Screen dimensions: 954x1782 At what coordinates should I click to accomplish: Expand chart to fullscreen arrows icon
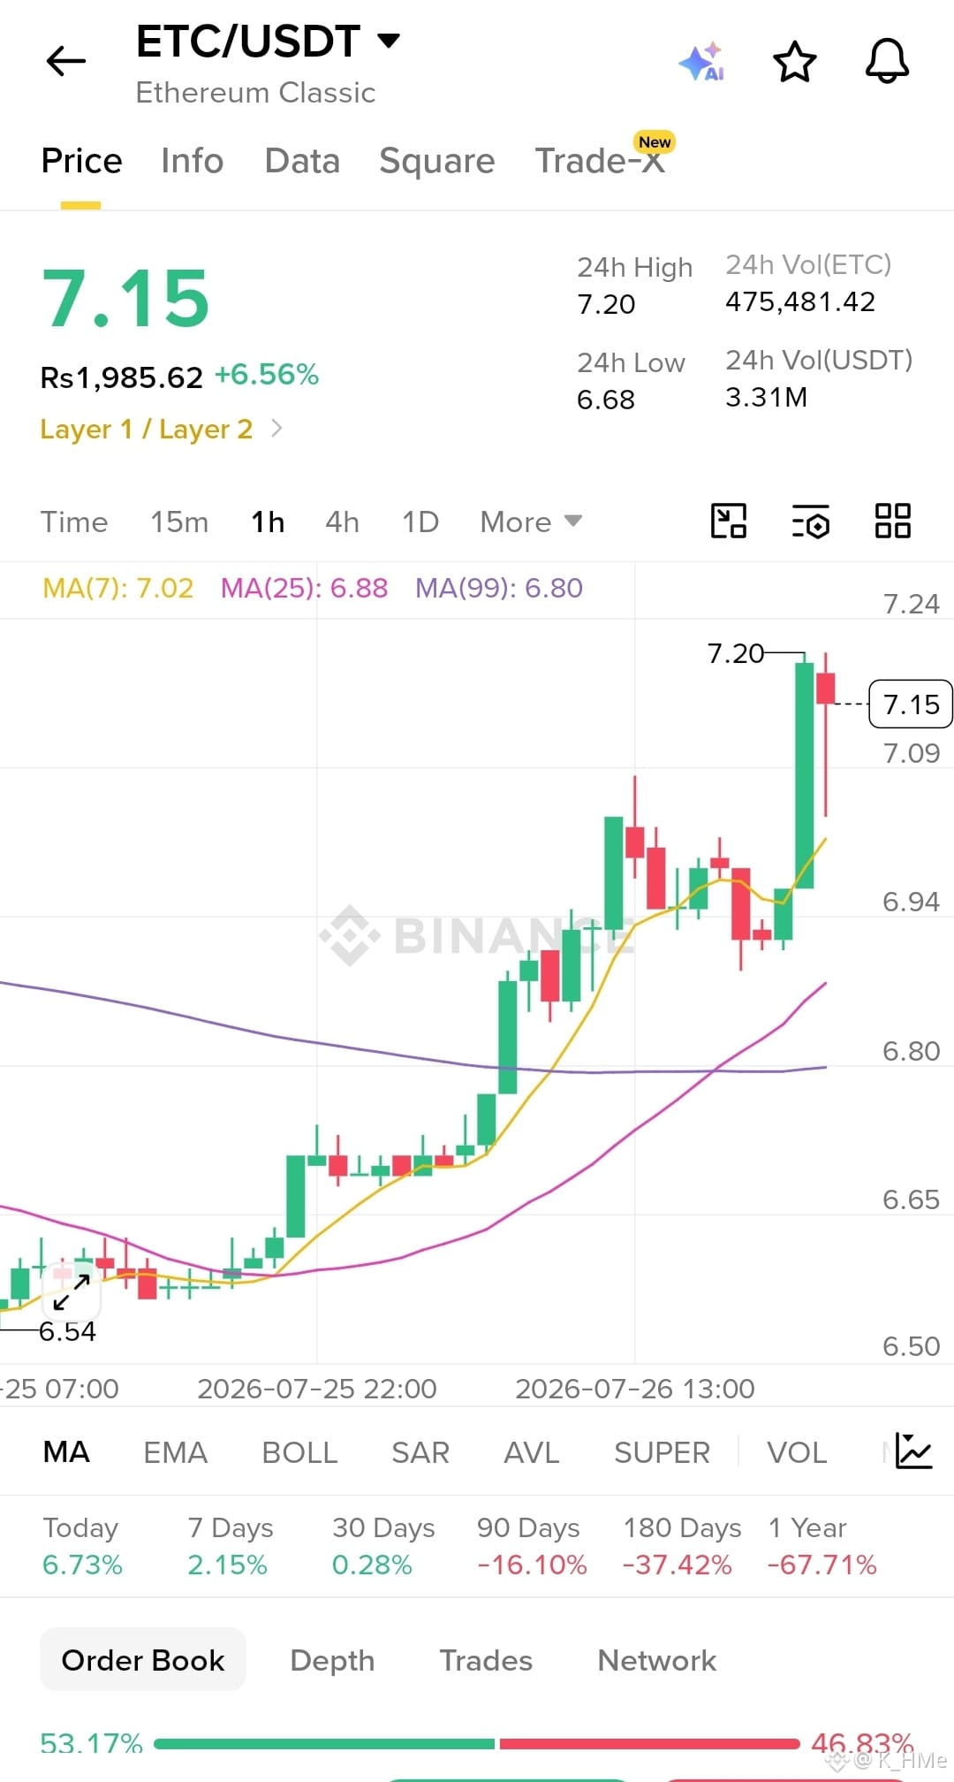71,1292
